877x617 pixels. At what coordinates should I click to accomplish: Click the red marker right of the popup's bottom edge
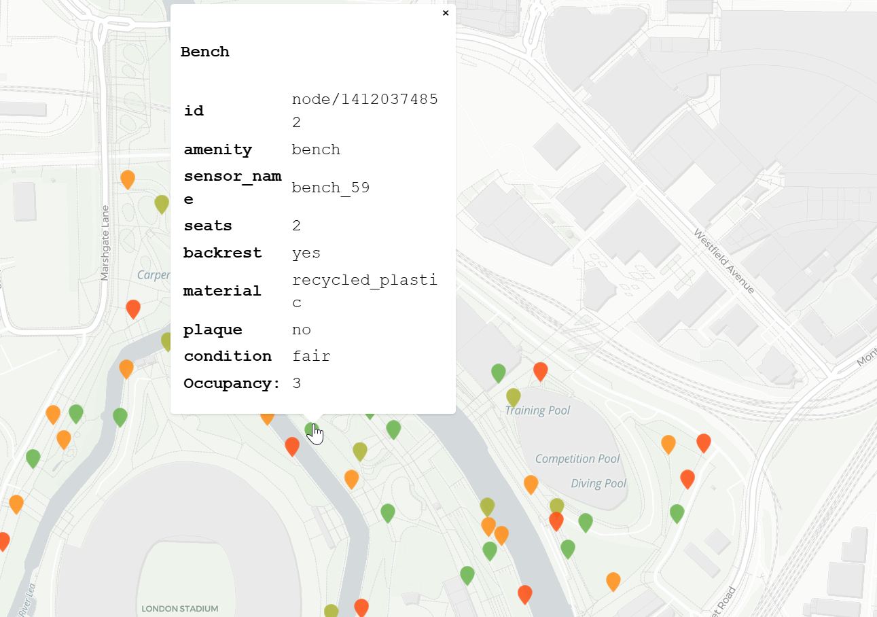(541, 371)
